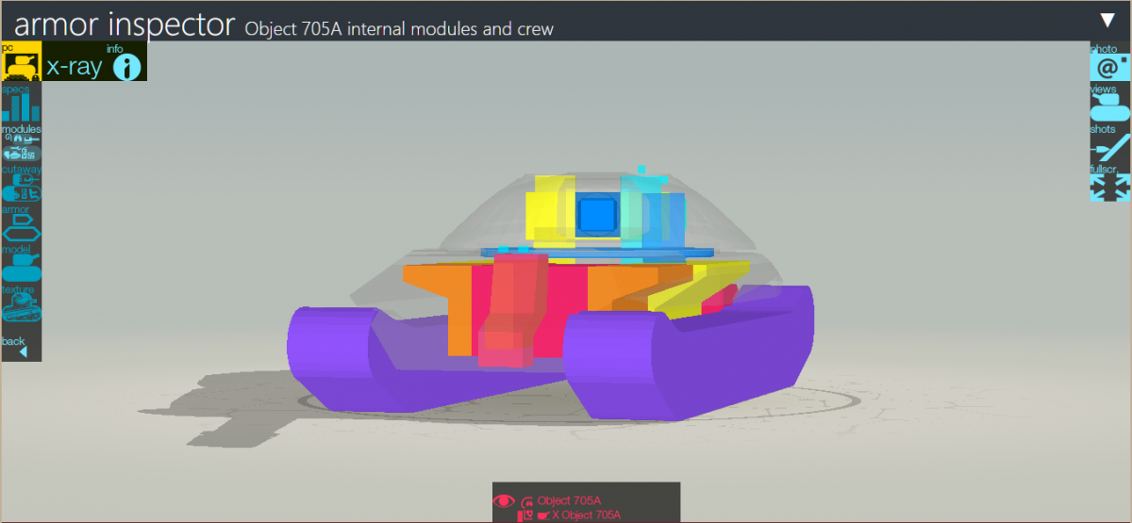Click the red driver figure in the hull
Screen dimensions: 1132x523
pyautogui.click(x=512, y=309)
